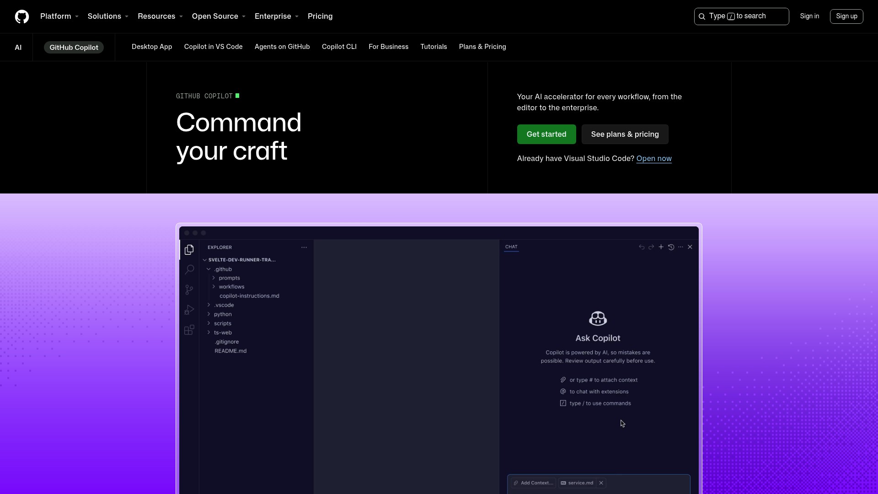Open the .gitignore file
This screenshot has height=494, width=878.
(x=227, y=342)
